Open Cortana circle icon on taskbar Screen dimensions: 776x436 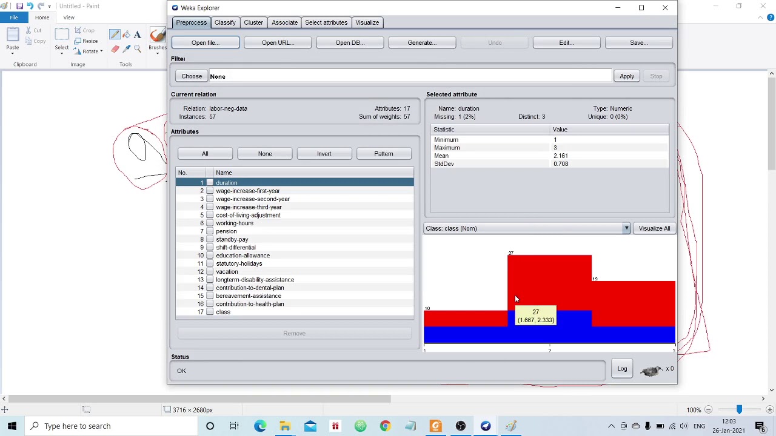pyautogui.click(x=210, y=426)
